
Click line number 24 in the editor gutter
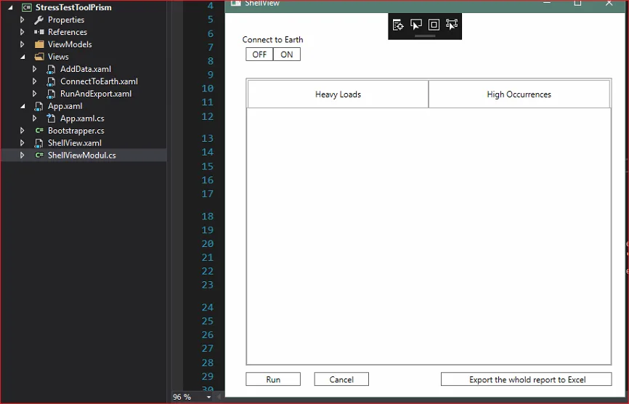click(x=208, y=307)
